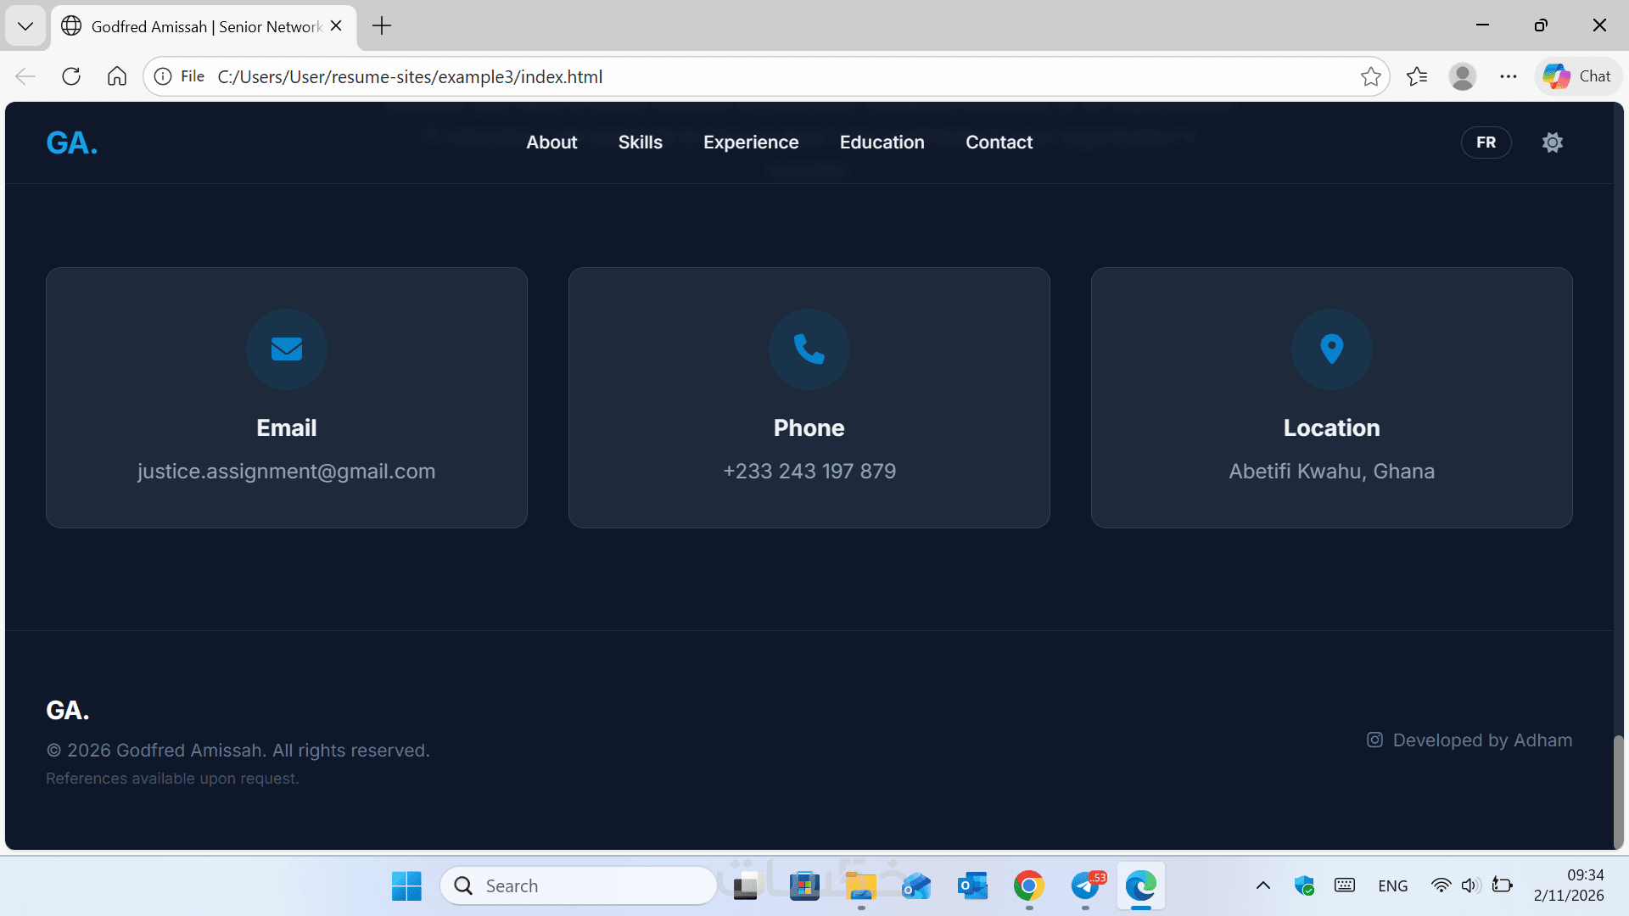Image resolution: width=1629 pixels, height=916 pixels.
Task: Open browser Settings and more menu
Action: [x=1508, y=76]
